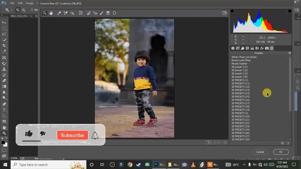Choose the Spot Removal tool

pos(88,13)
